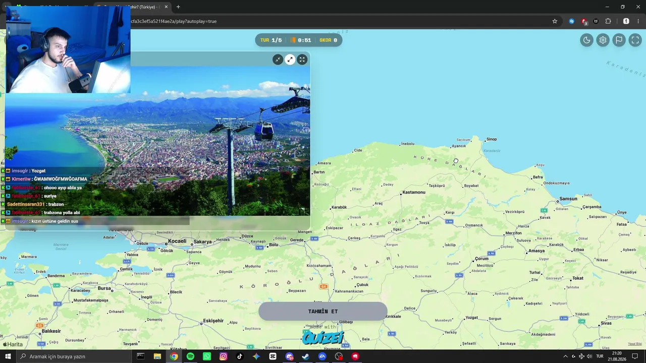Select Kastamonu on the map

pos(414,192)
